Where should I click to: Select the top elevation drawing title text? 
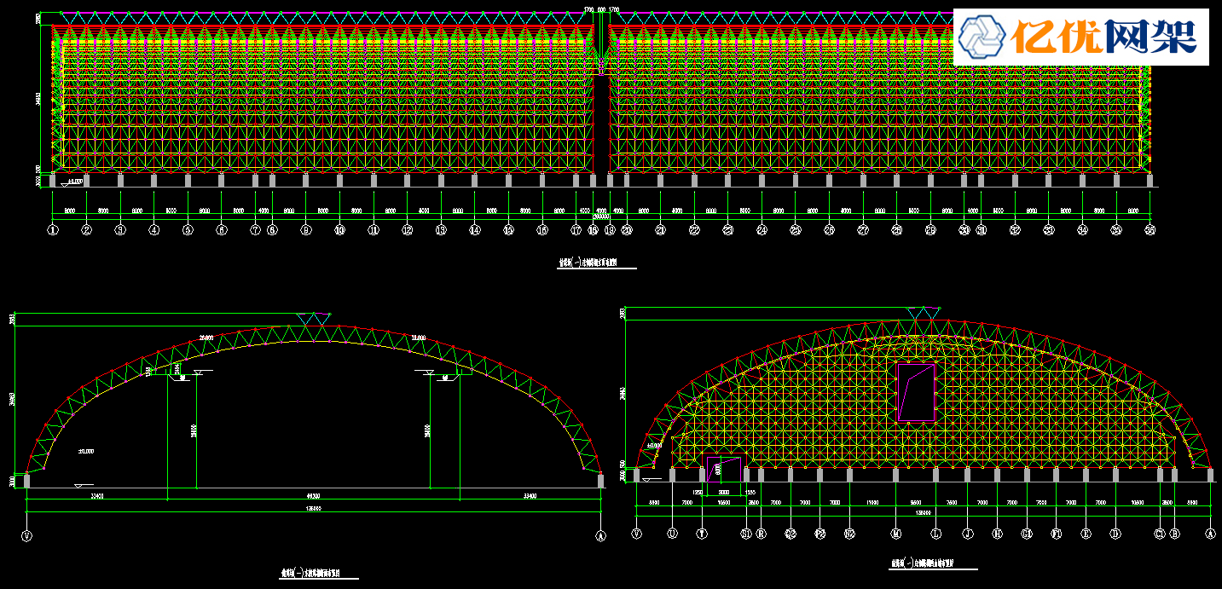coord(596,264)
